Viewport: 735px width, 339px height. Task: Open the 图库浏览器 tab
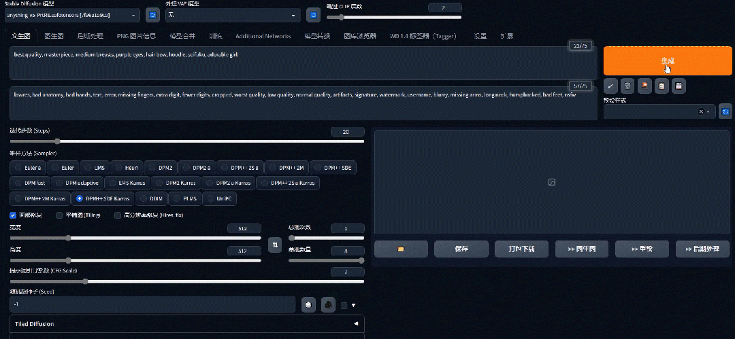click(360, 36)
